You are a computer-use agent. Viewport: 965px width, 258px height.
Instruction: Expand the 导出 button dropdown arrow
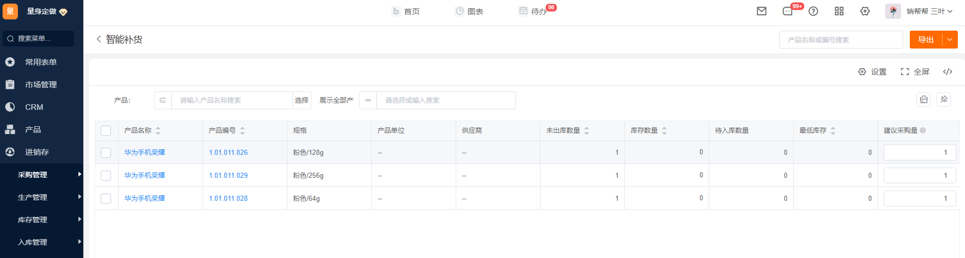coord(950,40)
